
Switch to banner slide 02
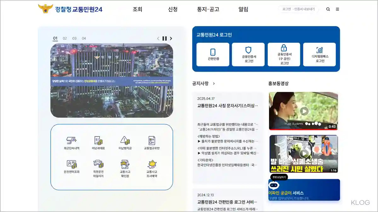tap(65, 38)
